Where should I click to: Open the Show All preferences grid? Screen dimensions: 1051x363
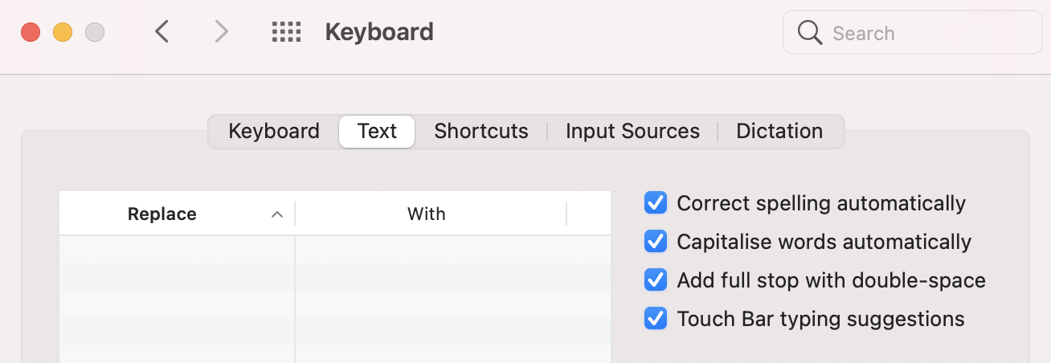[x=286, y=32]
